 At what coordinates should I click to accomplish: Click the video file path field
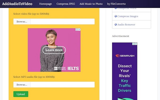(62, 21)
